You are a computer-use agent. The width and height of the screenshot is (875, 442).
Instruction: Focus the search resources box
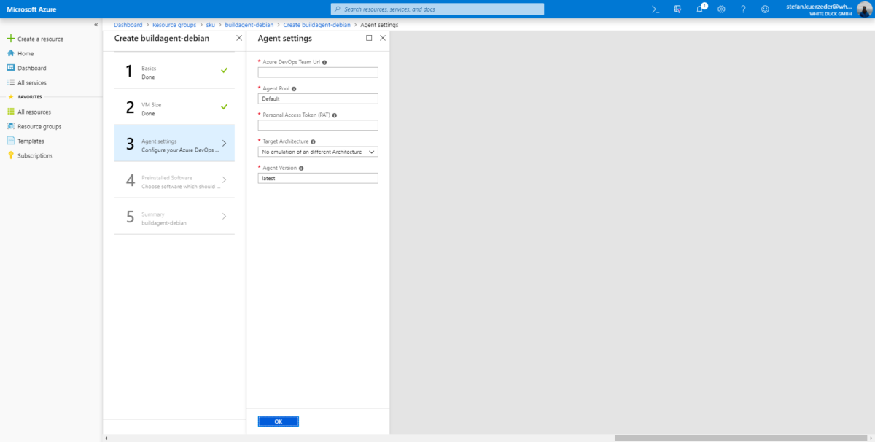437,9
